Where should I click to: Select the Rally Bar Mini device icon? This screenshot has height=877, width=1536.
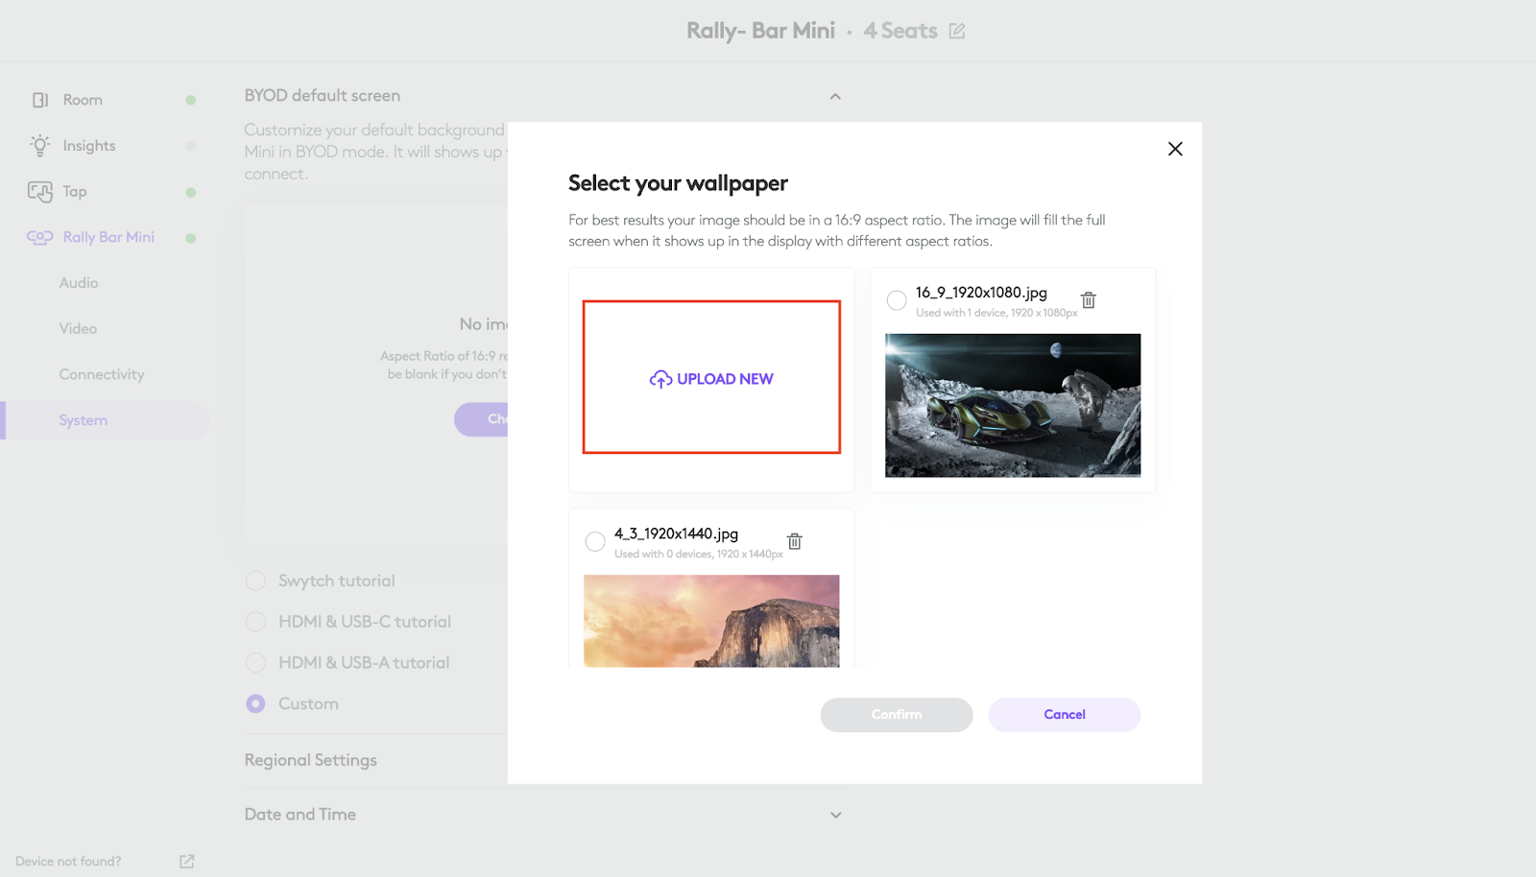coord(39,237)
